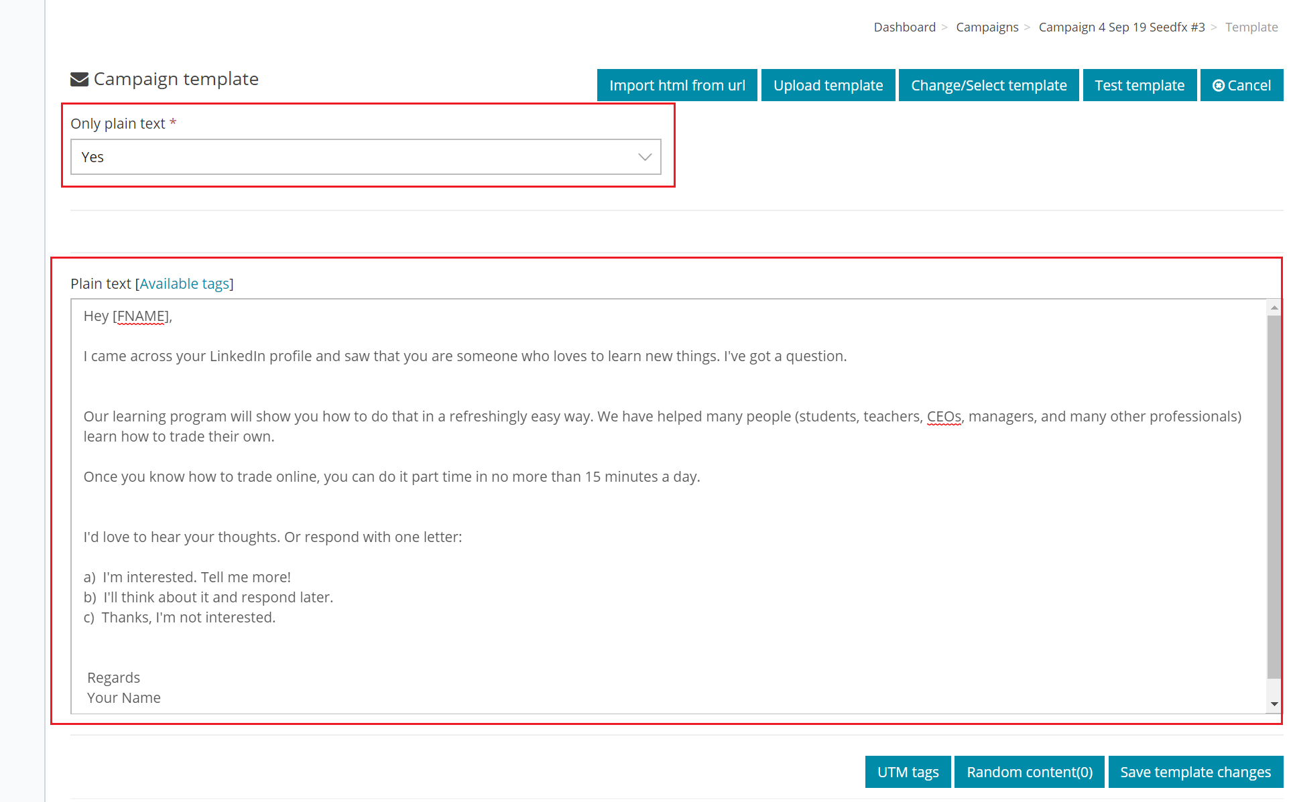Click the Import html from url icon
The height and width of the screenshot is (802, 1293).
point(678,85)
